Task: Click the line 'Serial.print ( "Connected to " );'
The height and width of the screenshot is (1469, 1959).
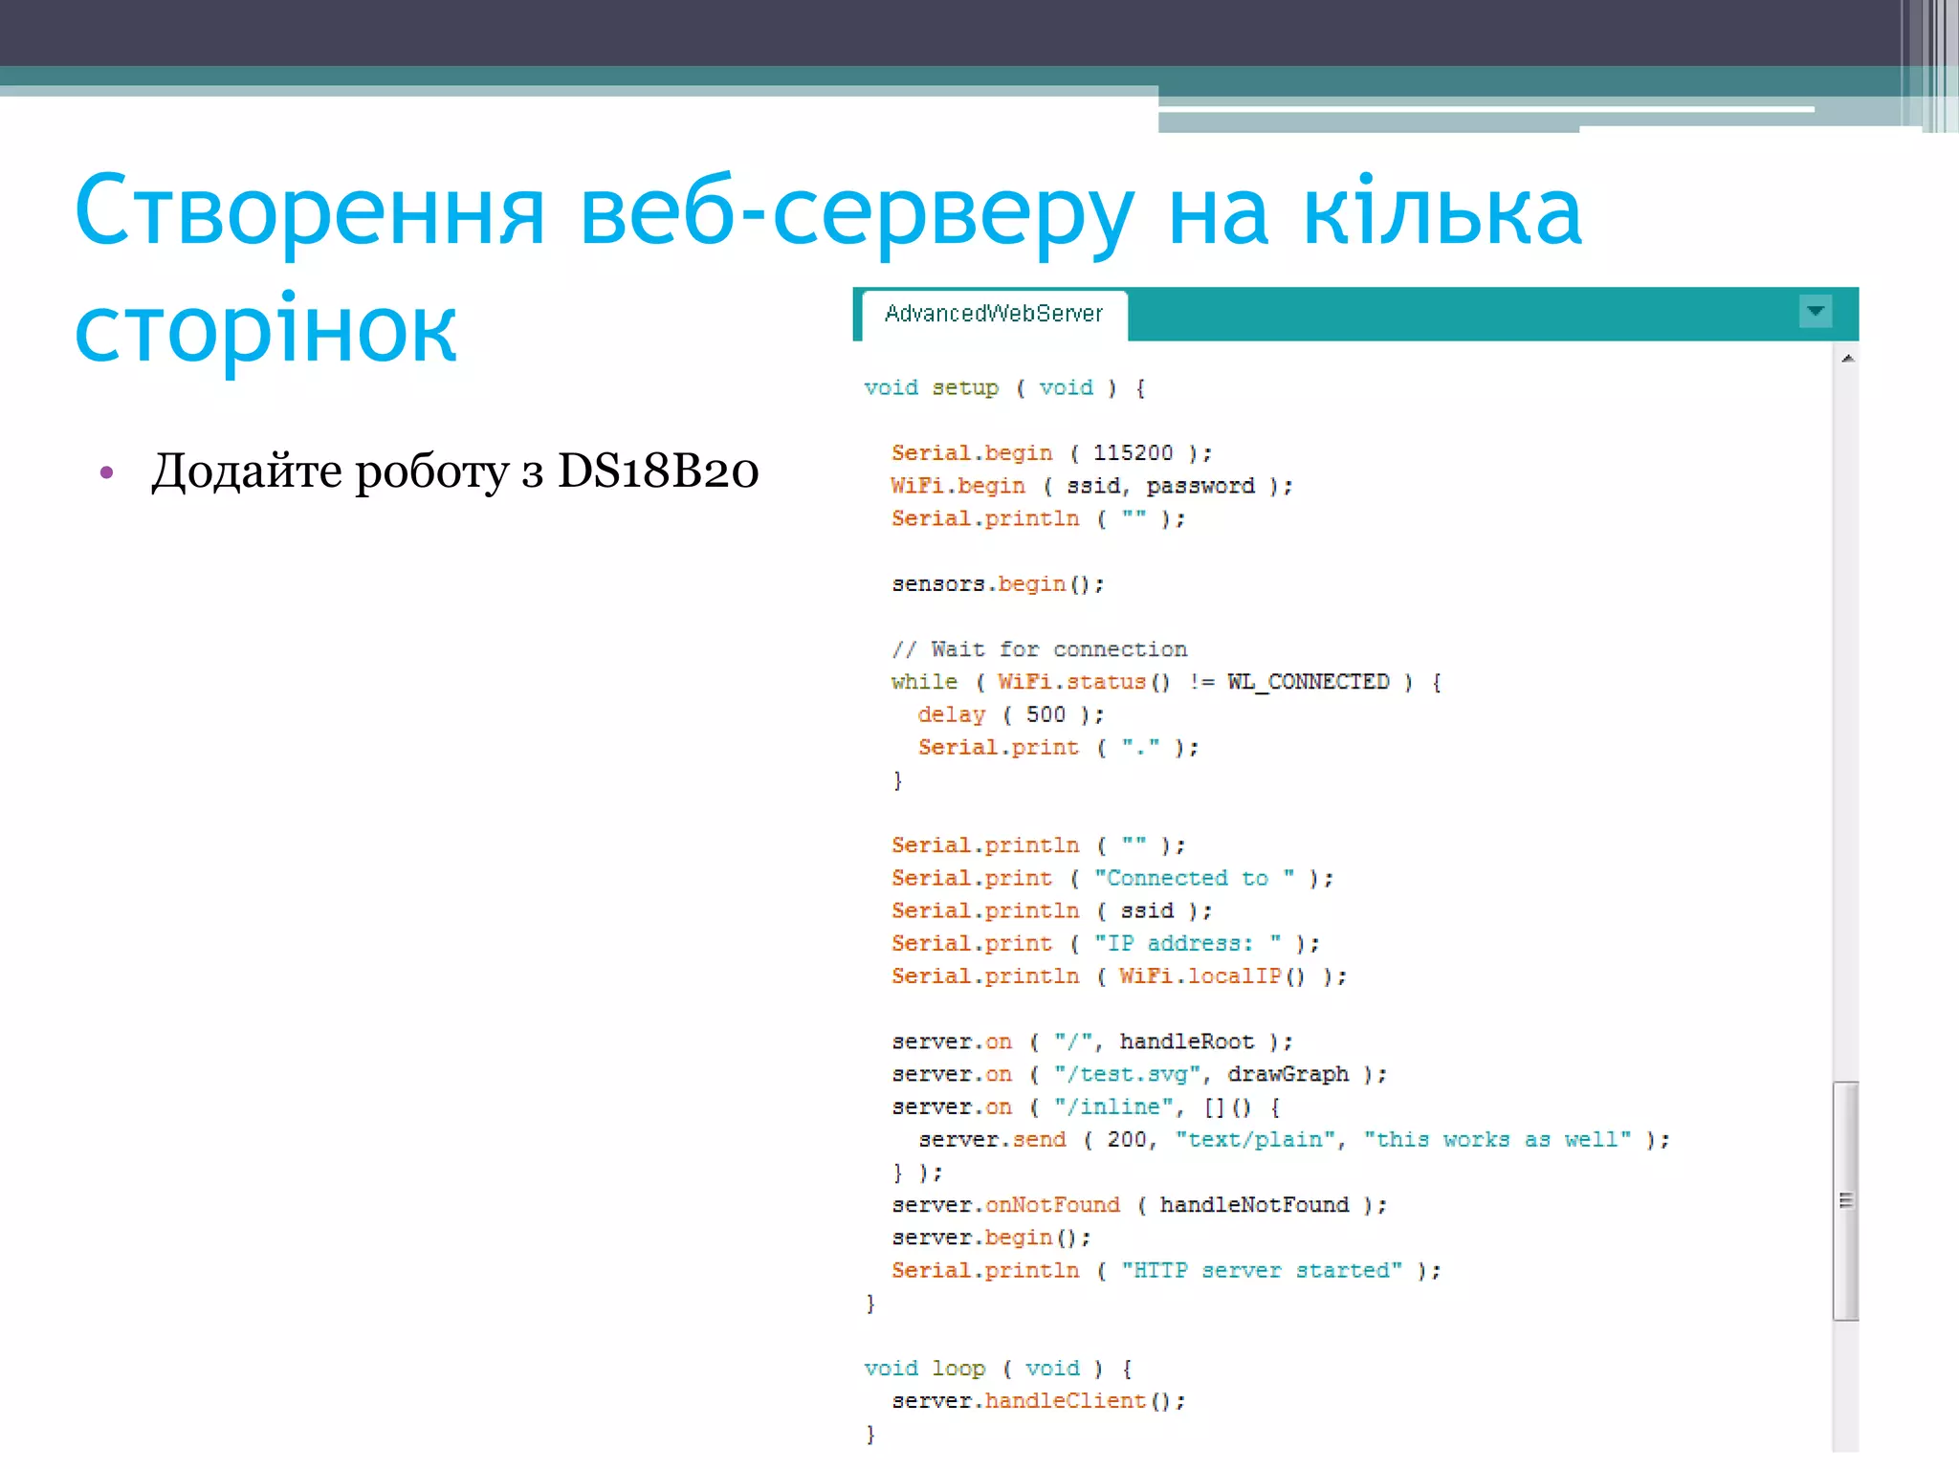Action: (1112, 878)
